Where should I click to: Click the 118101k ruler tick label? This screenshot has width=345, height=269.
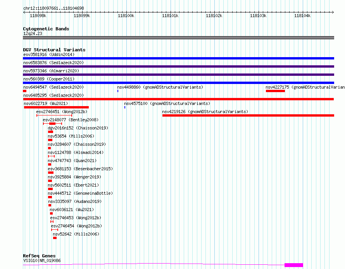coord(170,16)
